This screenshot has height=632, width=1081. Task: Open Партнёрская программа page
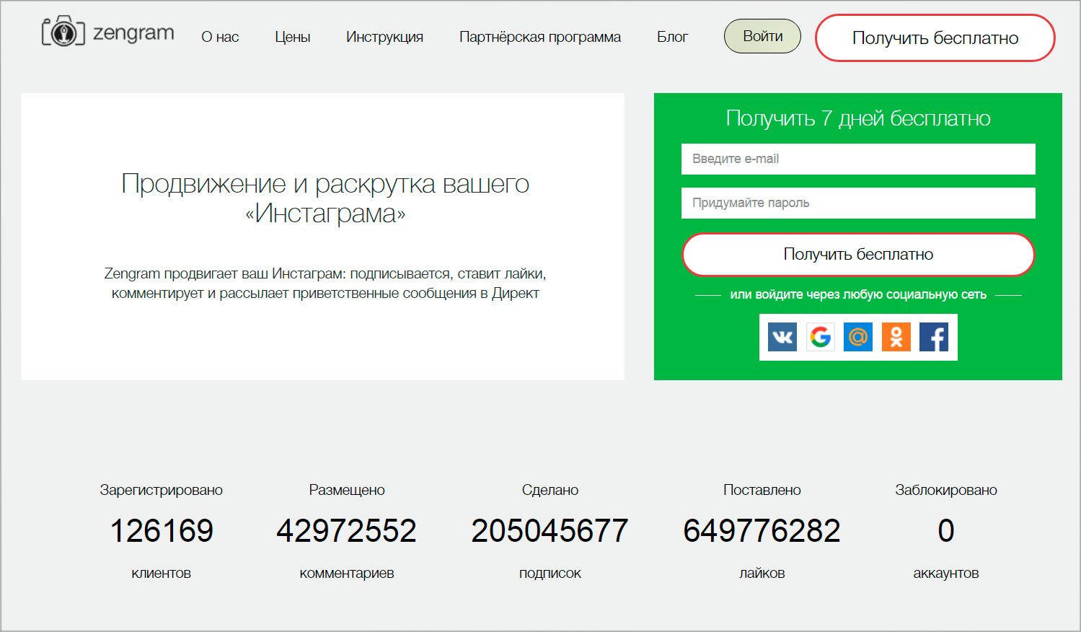pyautogui.click(x=540, y=37)
